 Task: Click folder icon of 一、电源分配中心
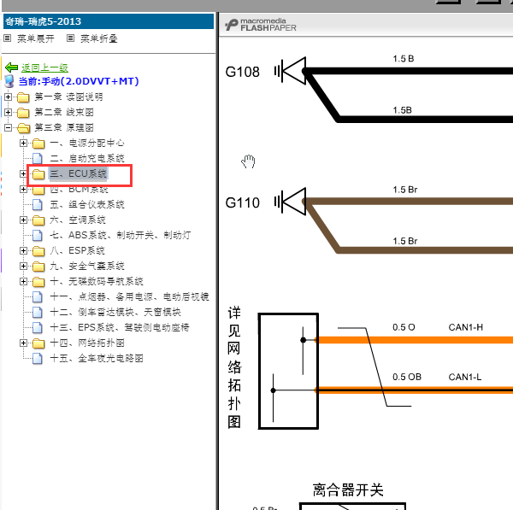coord(38,144)
